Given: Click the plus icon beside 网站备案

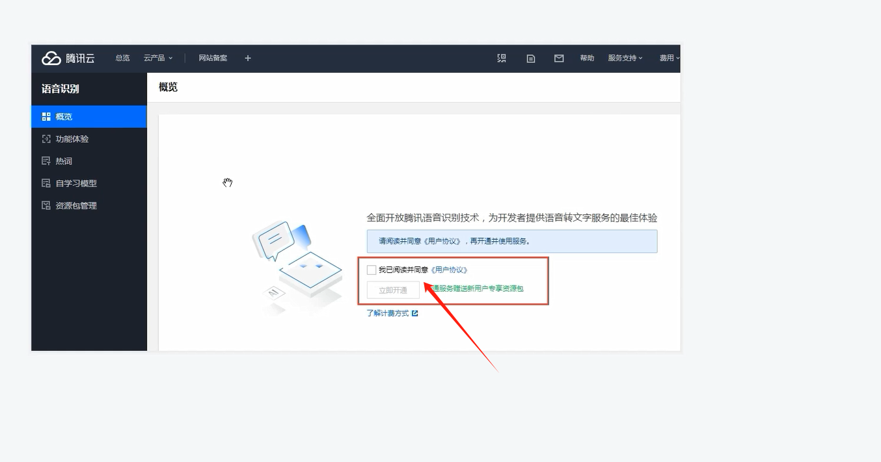Looking at the screenshot, I should coord(247,58).
